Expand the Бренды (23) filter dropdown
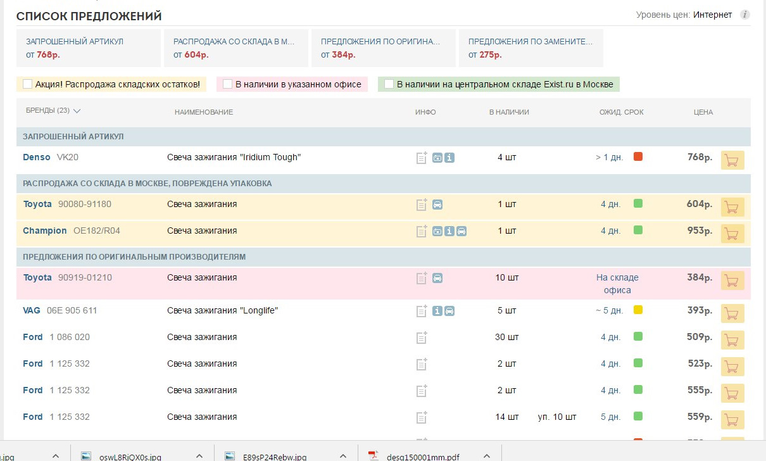Screen dimensions: 766x461 point(53,111)
